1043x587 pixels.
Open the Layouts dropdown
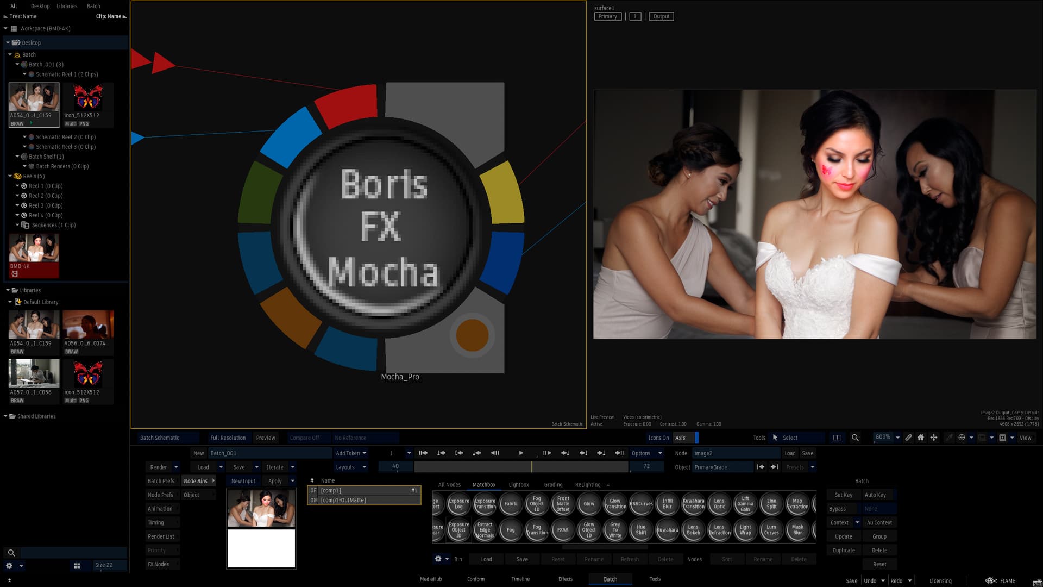350,467
